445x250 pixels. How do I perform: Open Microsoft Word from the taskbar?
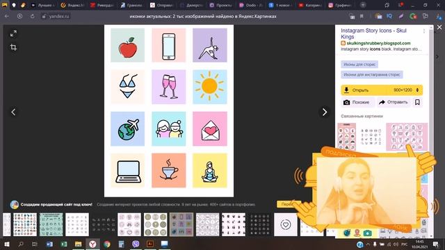(x=49, y=244)
